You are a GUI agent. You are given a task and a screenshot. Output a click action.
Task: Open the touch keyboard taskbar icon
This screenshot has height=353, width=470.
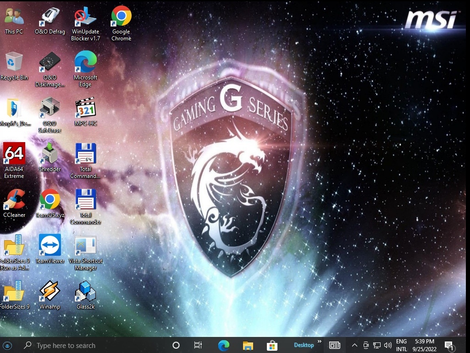pos(335,346)
